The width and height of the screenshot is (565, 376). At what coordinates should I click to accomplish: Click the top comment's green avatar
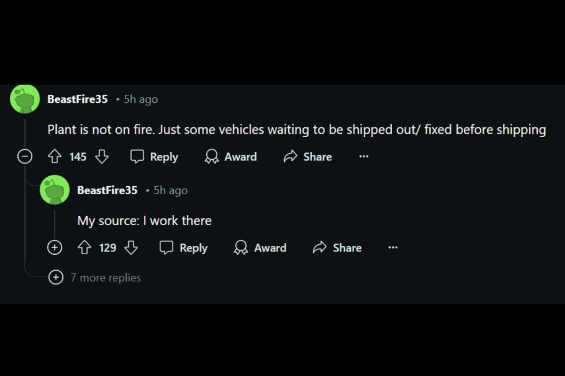[25, 99]
